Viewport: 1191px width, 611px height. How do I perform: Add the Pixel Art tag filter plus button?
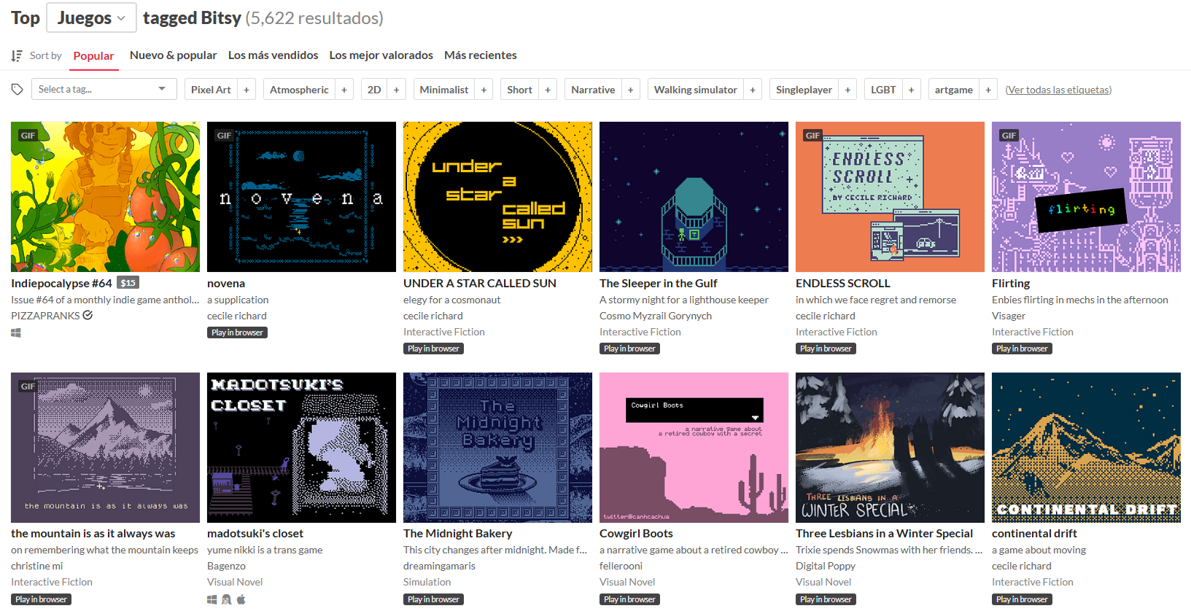(247, 90)
